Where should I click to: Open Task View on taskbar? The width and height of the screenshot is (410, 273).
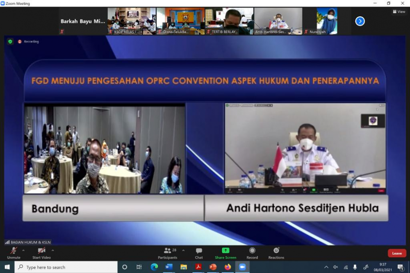[139, 267]
